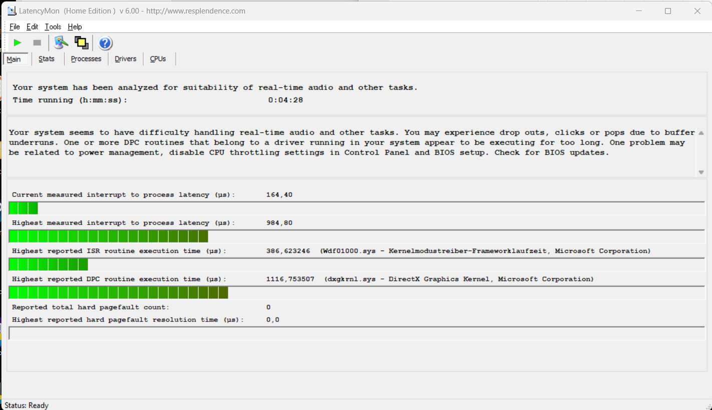Open the Help menu
Image resolution: width=712 pixels, height=410 pixels.
click(x=75, y=27)
